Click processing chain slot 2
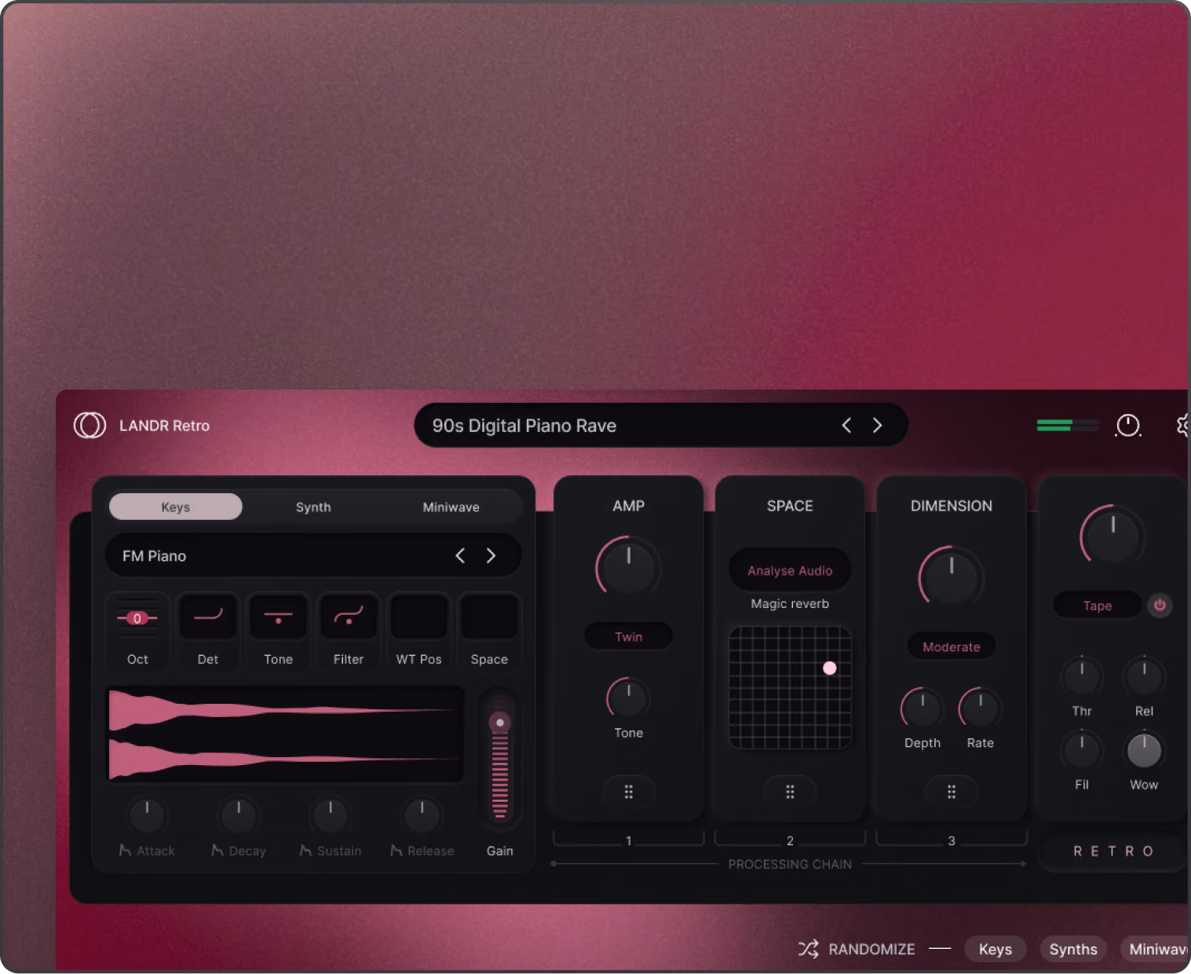The width and height of the screenshot is (1191, 974). tap(790, 840)
